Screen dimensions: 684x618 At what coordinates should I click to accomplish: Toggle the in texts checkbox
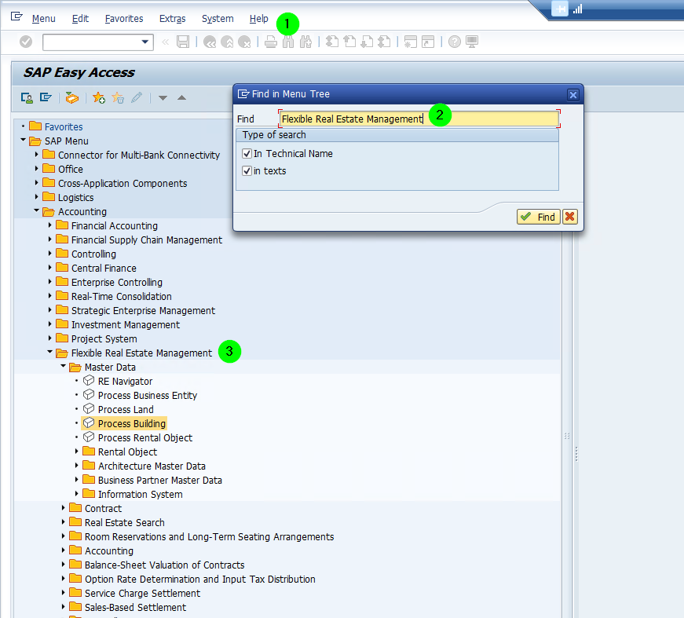pyautogui.click(x=247, y=171)
